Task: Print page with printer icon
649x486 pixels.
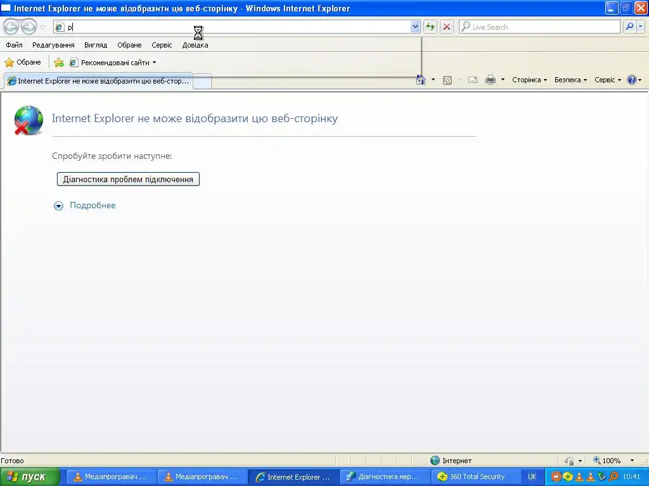Action: (491, 80)
